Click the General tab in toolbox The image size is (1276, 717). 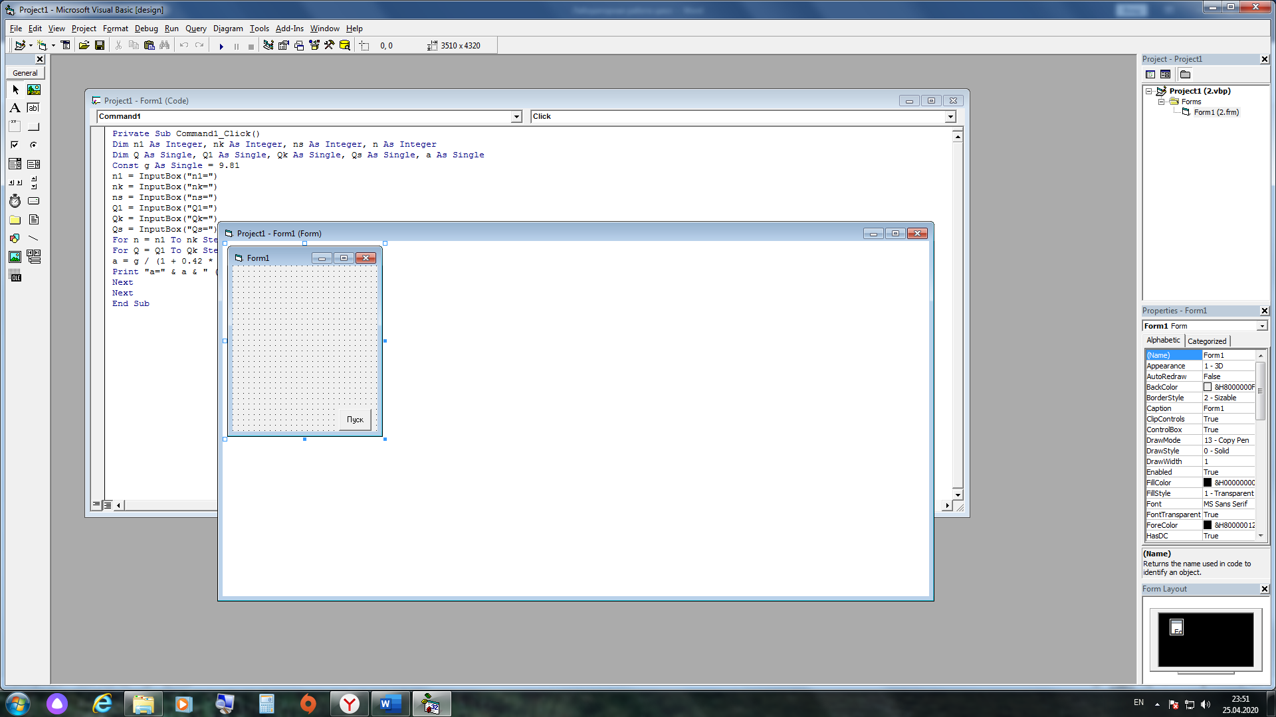[25, 73]
